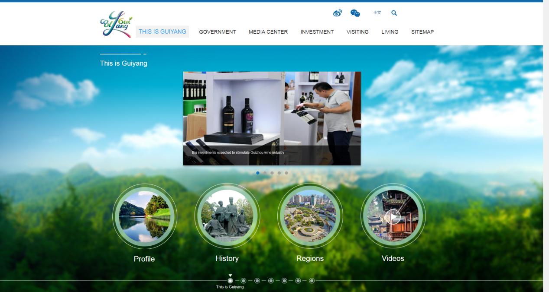Open the History statue circle image

tap(227, 216)
